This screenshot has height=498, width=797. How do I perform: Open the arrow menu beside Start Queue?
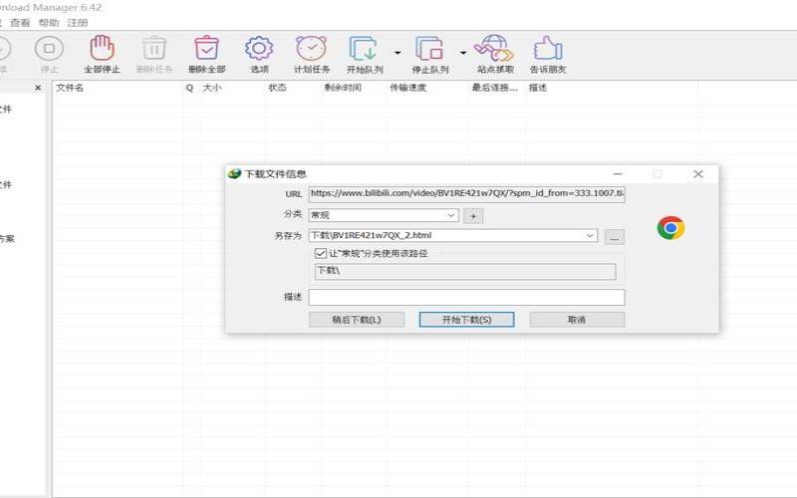click(397, 52)
